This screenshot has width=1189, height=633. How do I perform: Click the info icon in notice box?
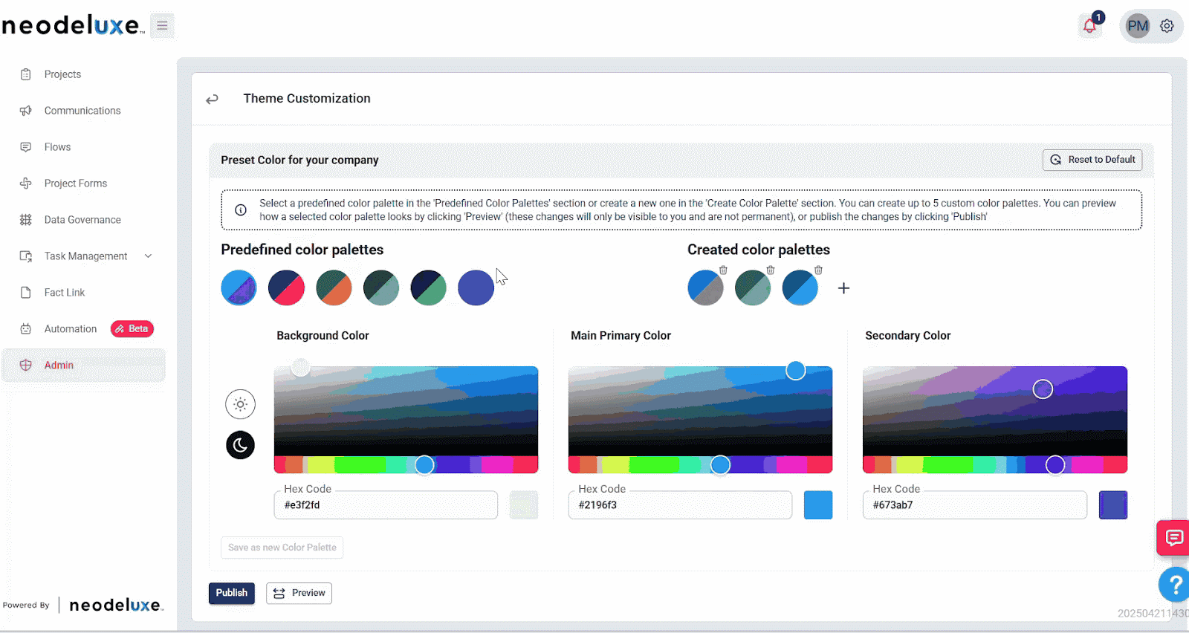tap(241, 210)
